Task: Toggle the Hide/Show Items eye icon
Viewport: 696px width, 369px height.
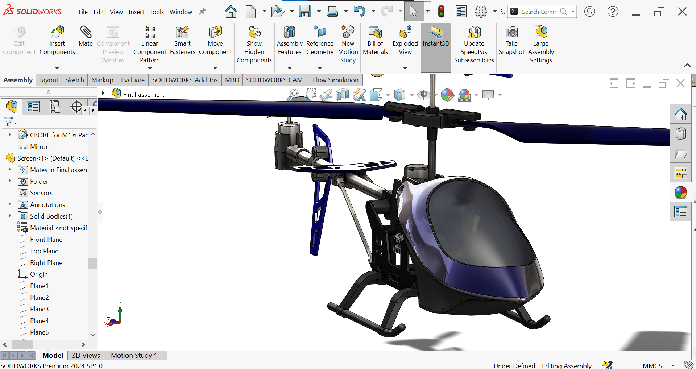Action: tap(423, 95)
